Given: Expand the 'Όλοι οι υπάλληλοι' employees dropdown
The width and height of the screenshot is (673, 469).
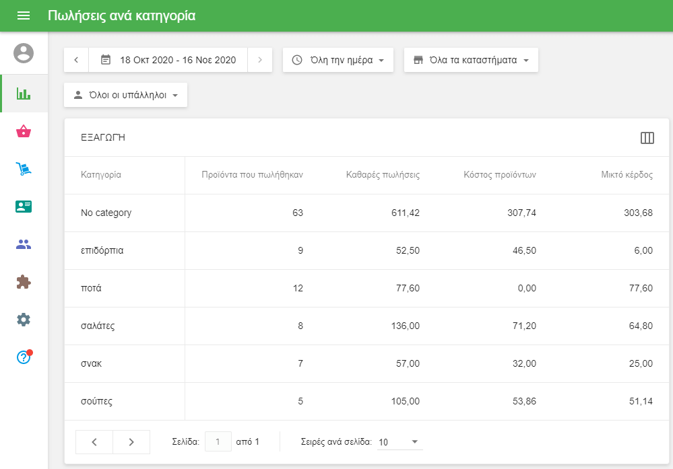Looking at the screenshot, I should [125, 95].
